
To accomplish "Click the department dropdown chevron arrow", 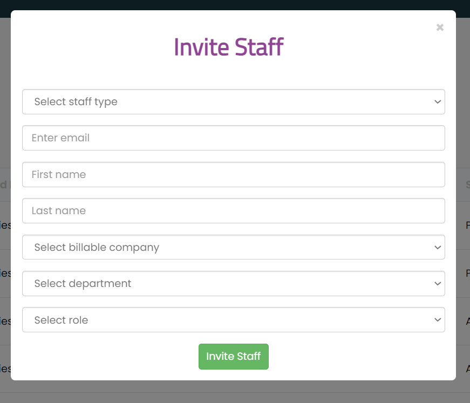I will coord(437,284).
